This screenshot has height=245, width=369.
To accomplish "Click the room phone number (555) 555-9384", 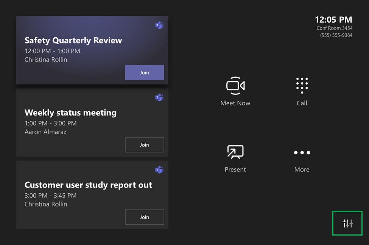I will point(336,35).
